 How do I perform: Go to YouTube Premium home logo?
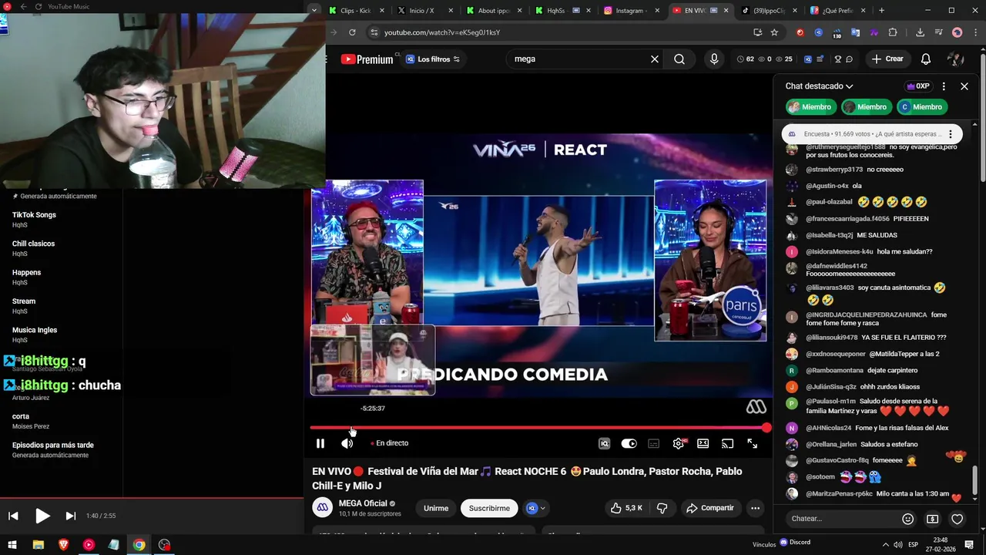point(367,59)
